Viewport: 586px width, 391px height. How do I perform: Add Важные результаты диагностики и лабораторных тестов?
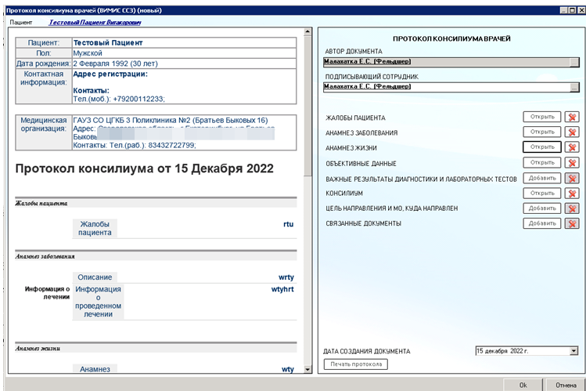click(542, 178)
